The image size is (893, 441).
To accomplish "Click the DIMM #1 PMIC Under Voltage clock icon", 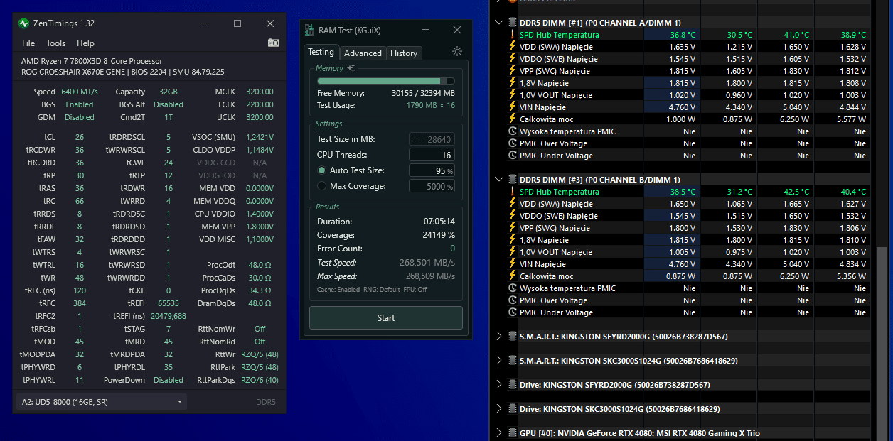I will tap(513, 156).
